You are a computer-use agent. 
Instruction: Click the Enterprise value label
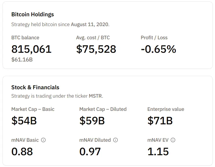[166, 109]
